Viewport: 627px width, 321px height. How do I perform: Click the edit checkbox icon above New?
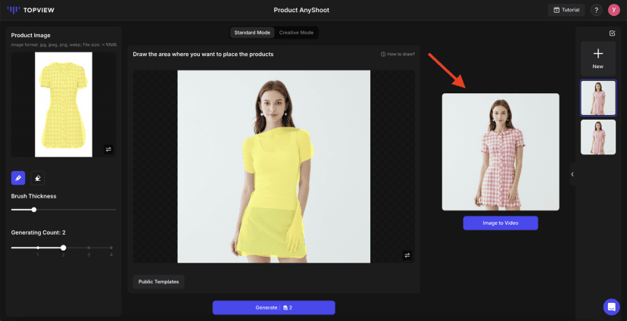tap(612, 33)
